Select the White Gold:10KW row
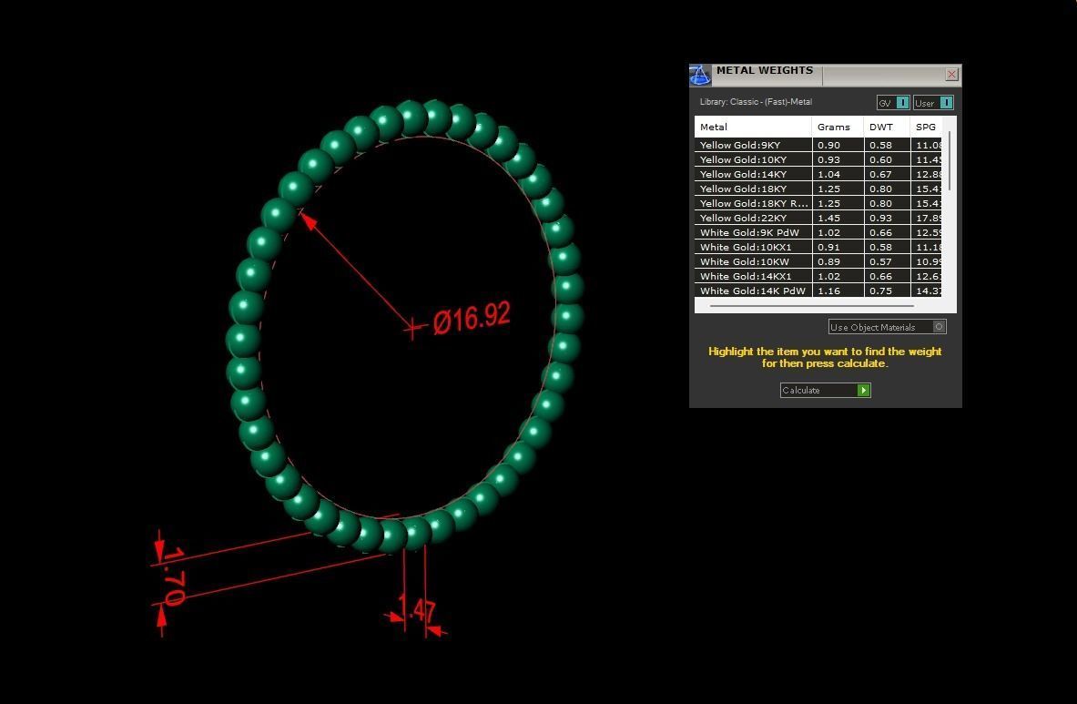This screenshot has height=704, width=1077. tap(818, 261)
